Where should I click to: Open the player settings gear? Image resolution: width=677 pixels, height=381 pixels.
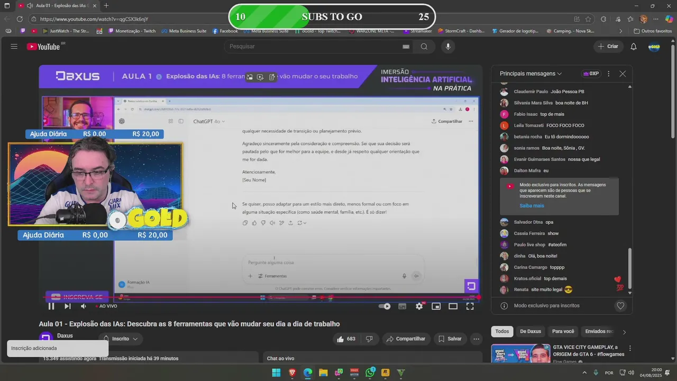click(419, 306)
